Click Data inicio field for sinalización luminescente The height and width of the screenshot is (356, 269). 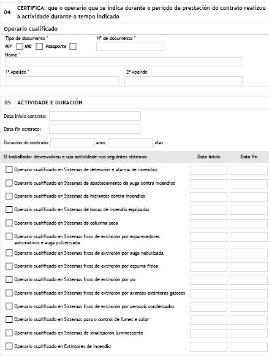click(208, 333)
